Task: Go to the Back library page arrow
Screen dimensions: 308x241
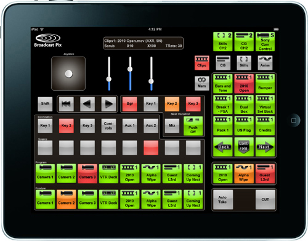Action: pyautogui.click(x=223, y=147)
